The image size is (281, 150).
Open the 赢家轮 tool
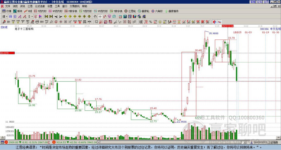click(x=144, y=11)
